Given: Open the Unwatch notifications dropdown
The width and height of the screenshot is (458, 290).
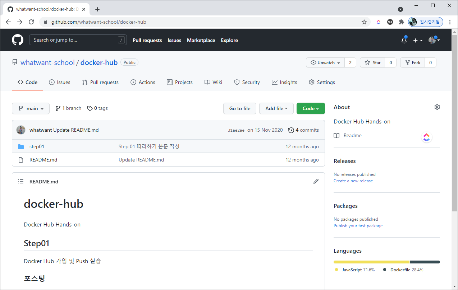Looking at the screenshot, I should tap(325, 62).
